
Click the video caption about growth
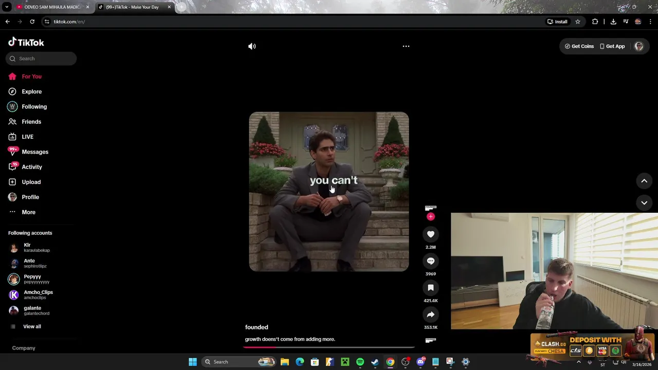pos(290,339)
